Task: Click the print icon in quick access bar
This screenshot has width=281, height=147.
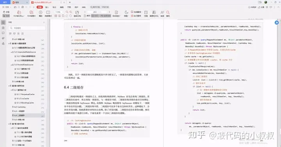Action: point(23,7)
